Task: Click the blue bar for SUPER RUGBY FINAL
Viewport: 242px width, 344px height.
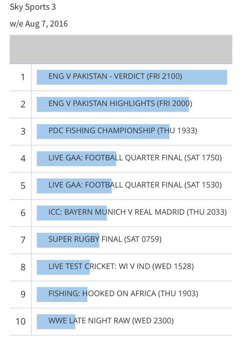Action: (68, 240)
